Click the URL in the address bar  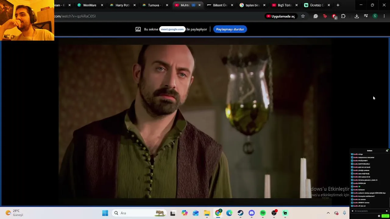[x=75, y=16]
